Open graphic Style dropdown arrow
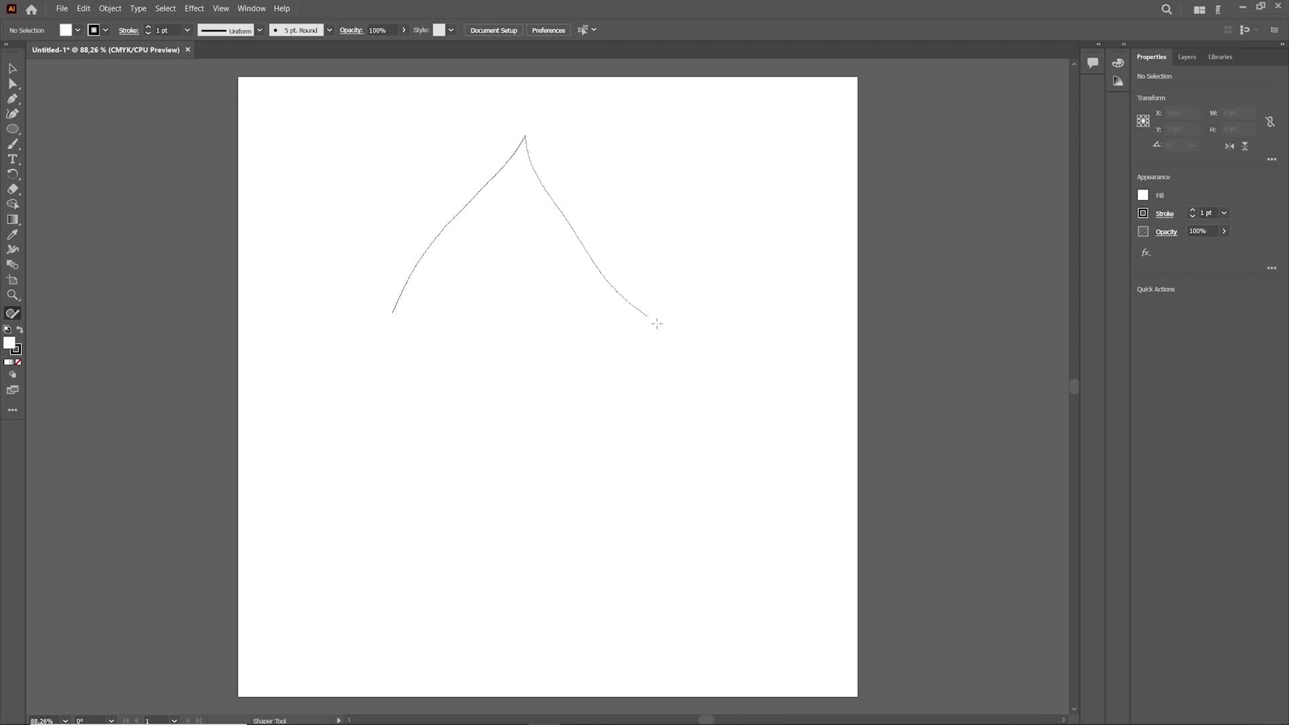Viewport: 1289px width, 725px height. [451, 30]
